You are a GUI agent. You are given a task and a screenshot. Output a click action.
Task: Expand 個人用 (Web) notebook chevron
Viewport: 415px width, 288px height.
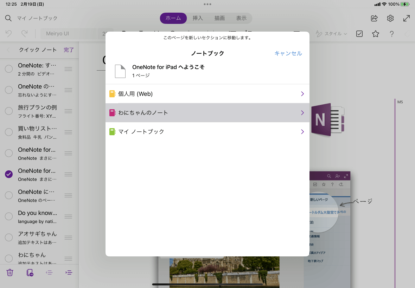tap(302, 94)
